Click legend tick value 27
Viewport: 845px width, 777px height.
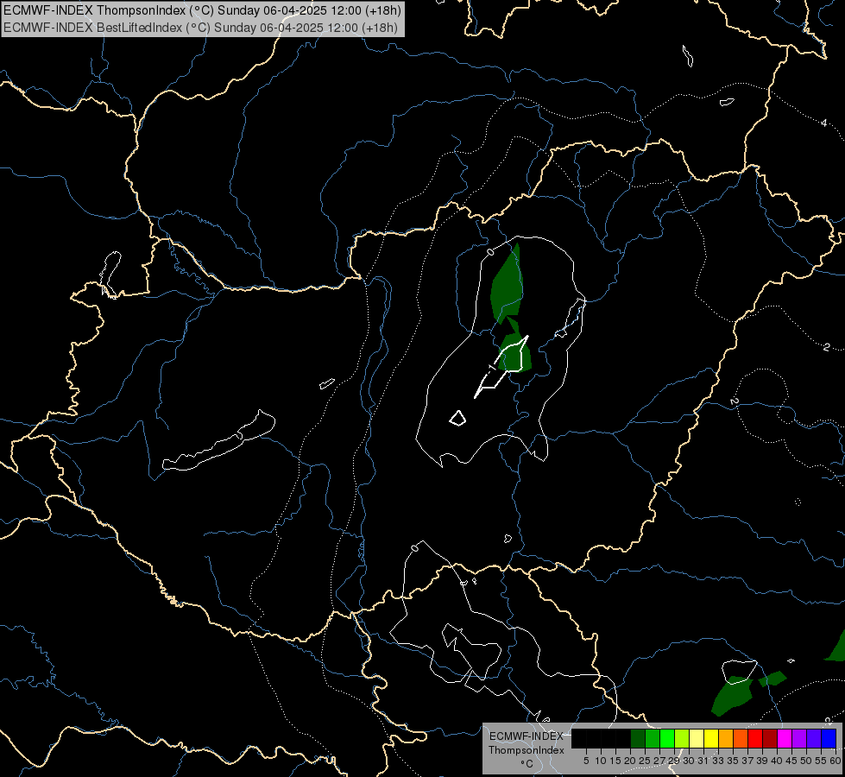coord(659,761)
